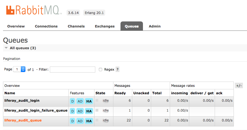Click state indicator square for liferay_audit_login
This screenshot has width=247, height=130.
click(97, 101)
